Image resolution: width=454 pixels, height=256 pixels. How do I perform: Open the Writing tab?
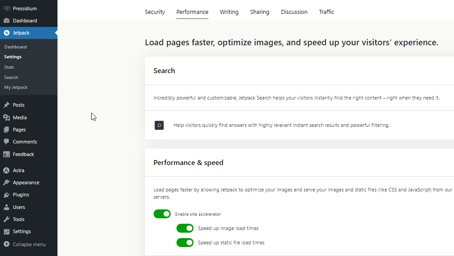(229, 12)
